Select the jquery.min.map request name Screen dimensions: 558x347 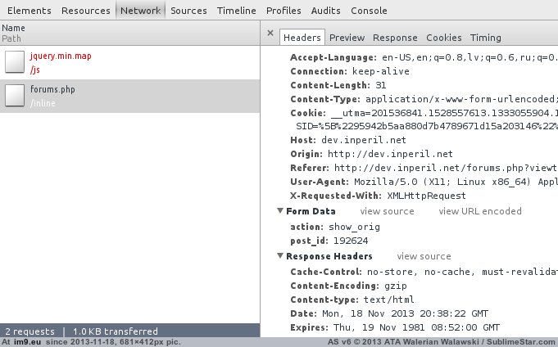point(61,56)
